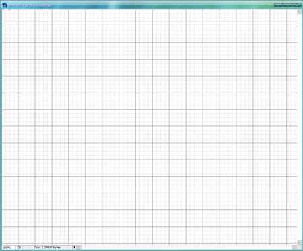Click the vertical scrollbar up arrow
The width and height of the screenshot is (303, 251).
pos(300,11)
